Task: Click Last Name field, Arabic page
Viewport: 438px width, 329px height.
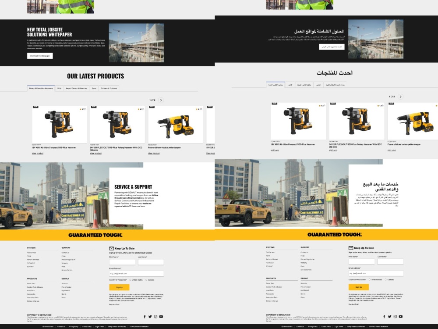Action: point(390,262)
